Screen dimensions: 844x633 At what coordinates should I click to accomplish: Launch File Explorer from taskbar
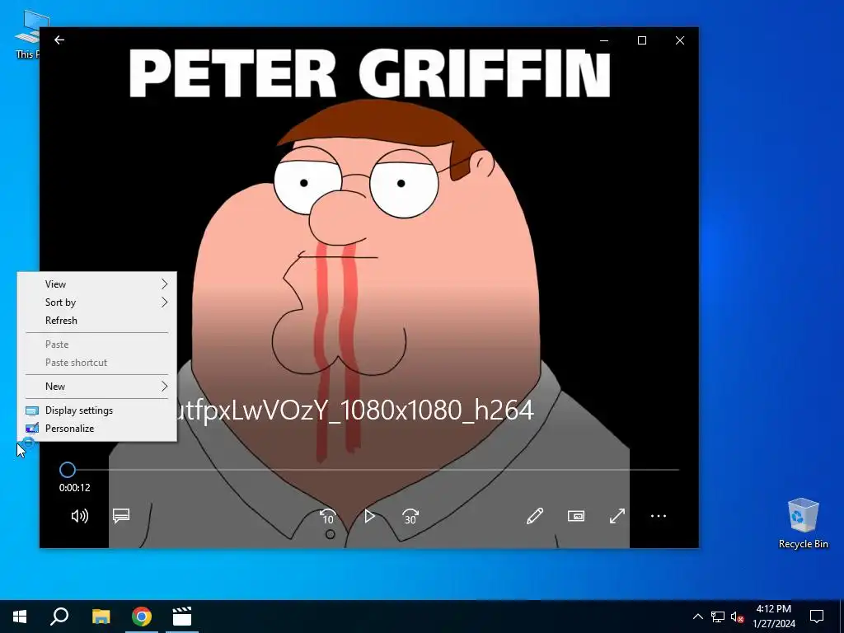pyautogui.click(x=101, y=617)
